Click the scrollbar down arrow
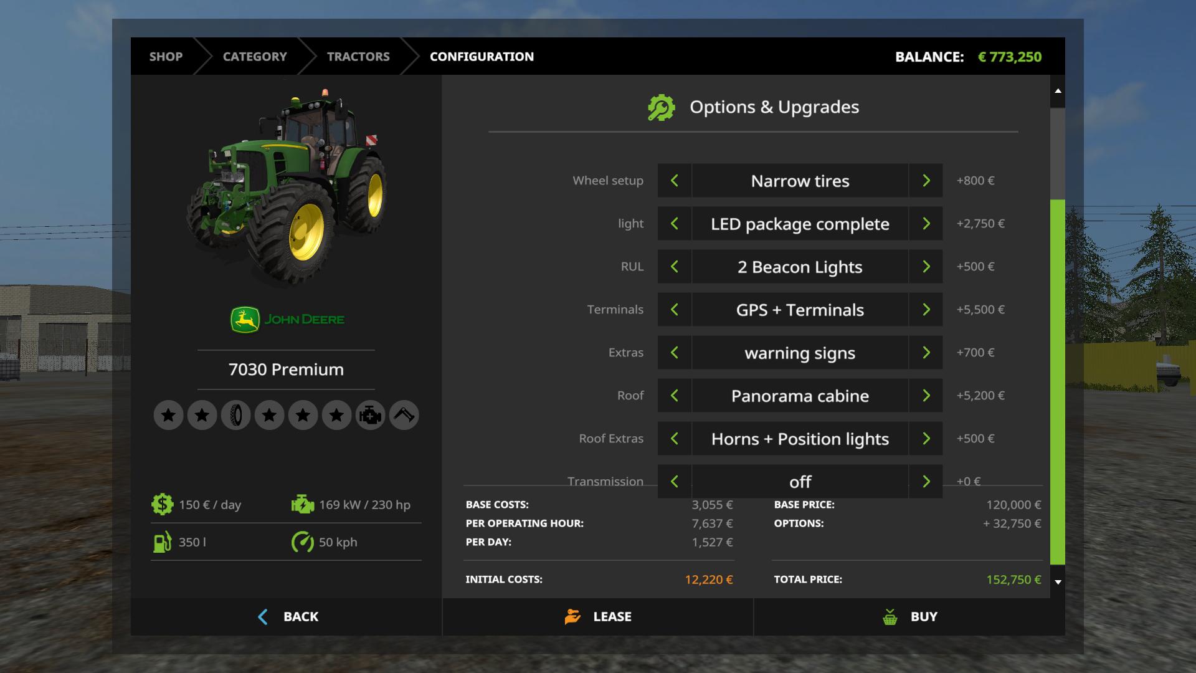 (1058, 582)
